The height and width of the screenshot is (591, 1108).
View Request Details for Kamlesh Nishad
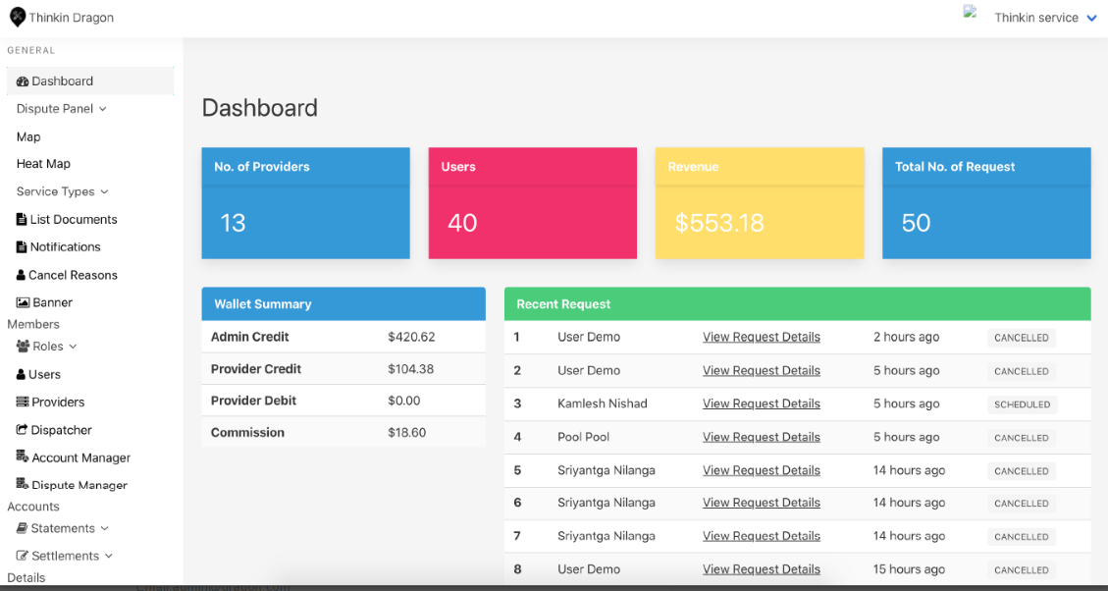761,403
